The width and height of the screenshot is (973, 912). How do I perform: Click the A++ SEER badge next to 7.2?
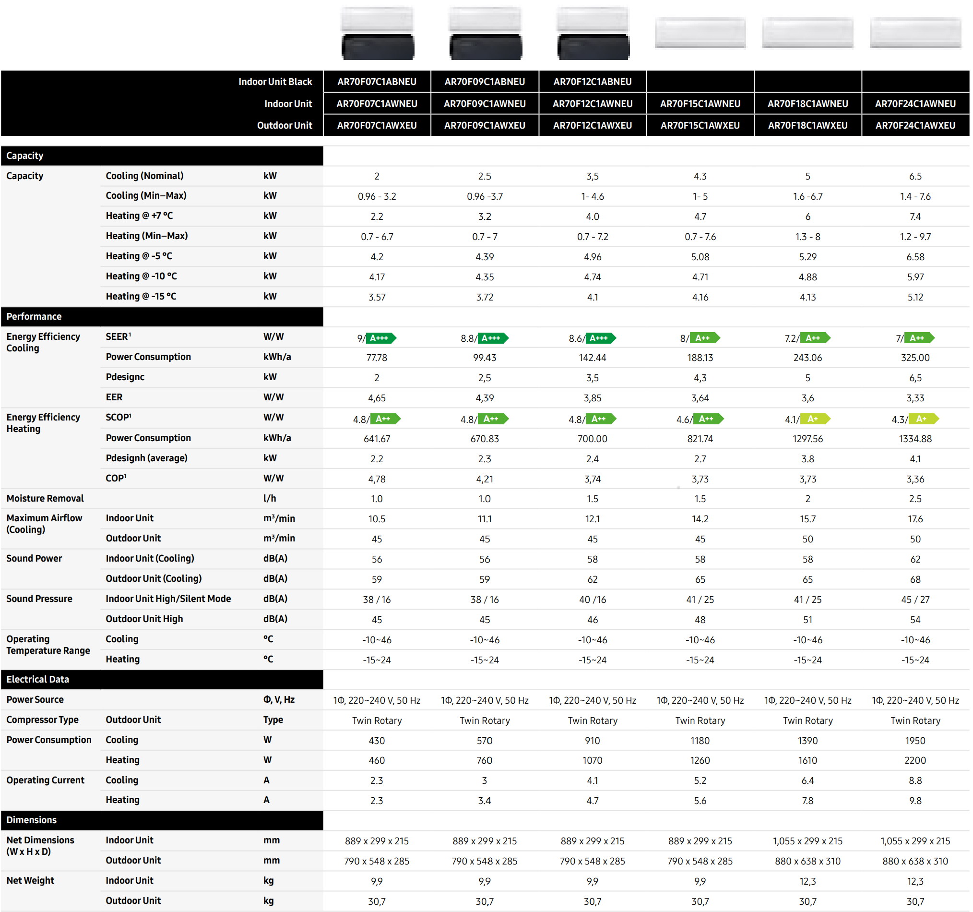816,338
